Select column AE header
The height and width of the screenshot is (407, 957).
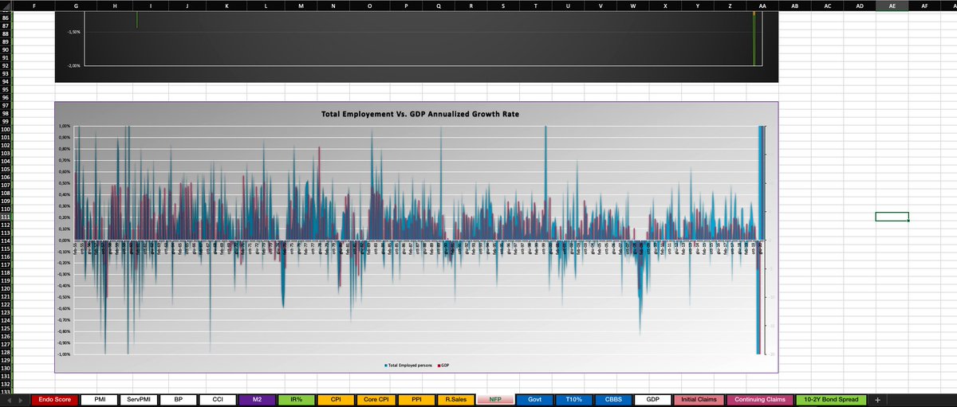892,6
